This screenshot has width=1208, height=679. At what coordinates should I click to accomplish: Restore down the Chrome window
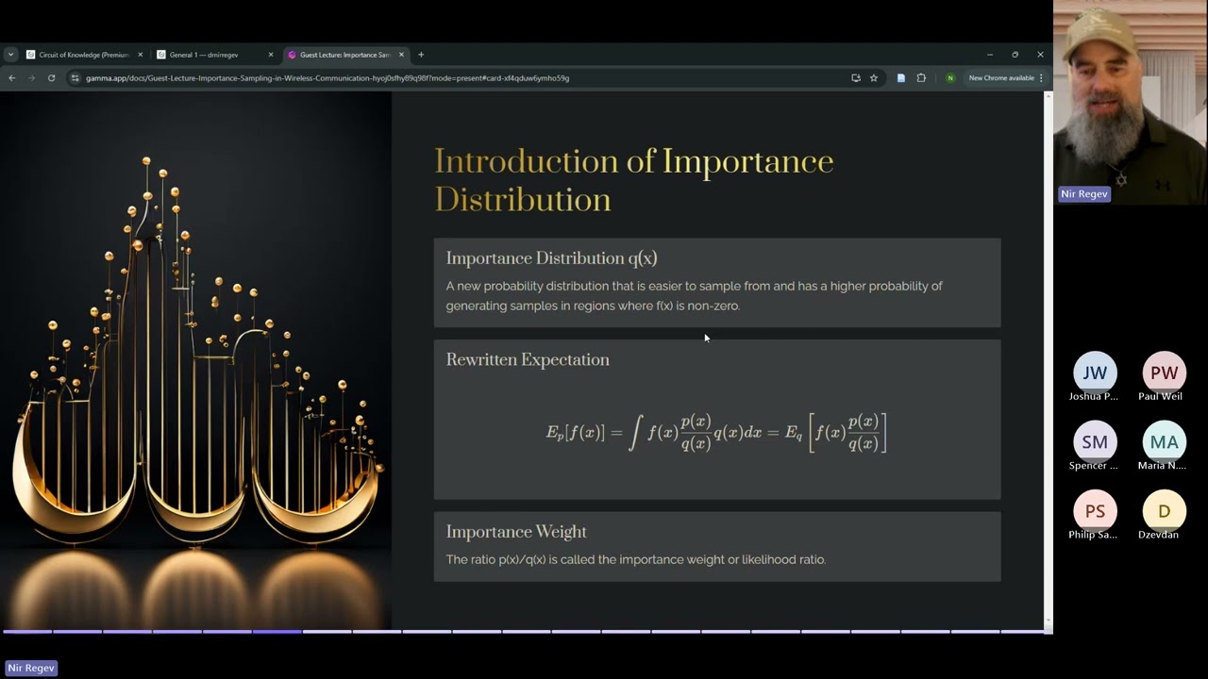pos(1015,55)
